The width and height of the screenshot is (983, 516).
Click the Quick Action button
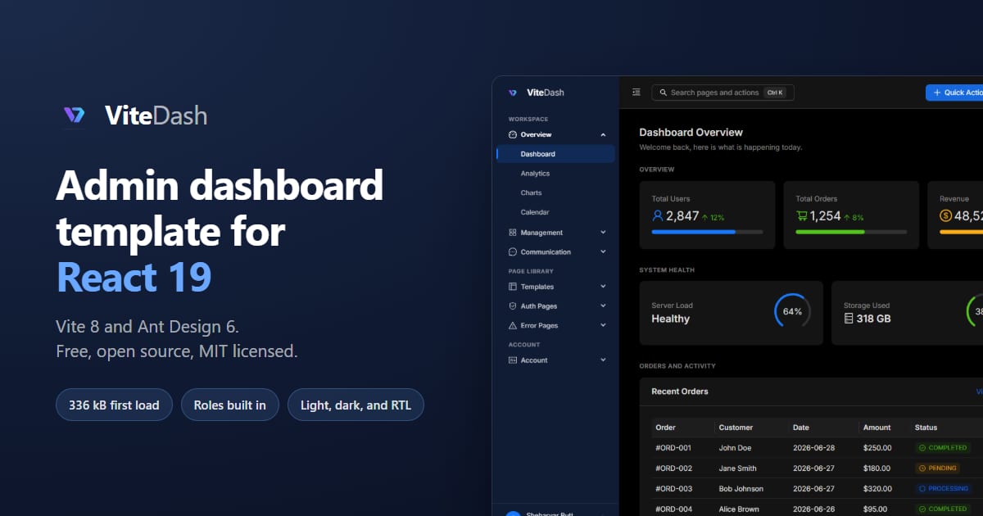[x=954, y=93]
